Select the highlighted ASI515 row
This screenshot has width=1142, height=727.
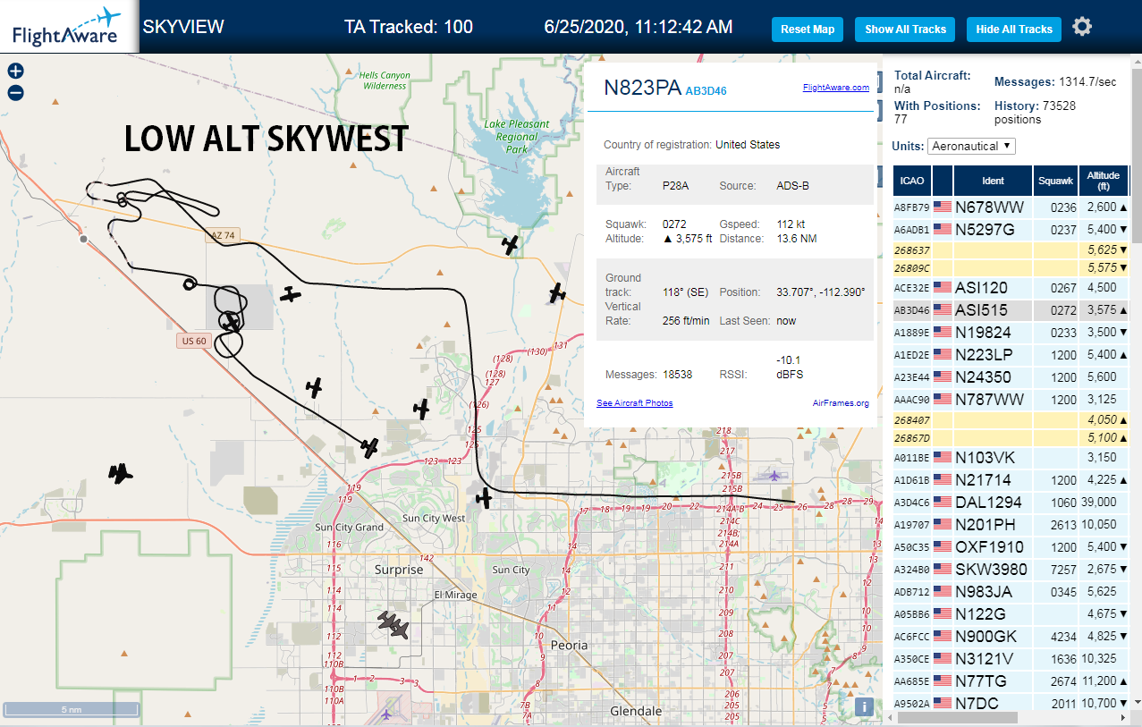pyautogui.click(x=1011, y=310)
